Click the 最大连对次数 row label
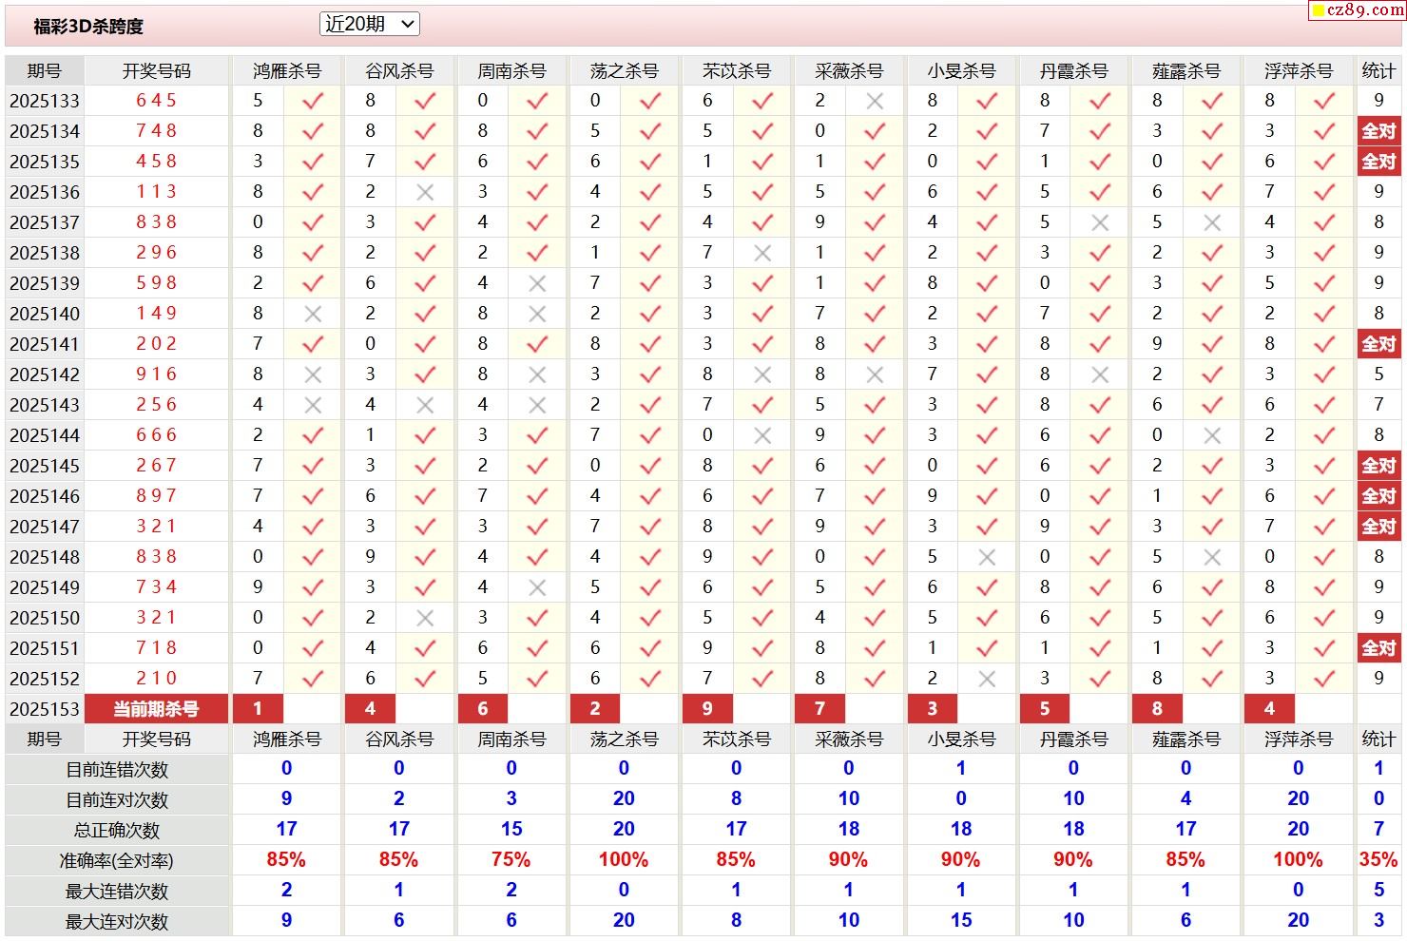The image size is (1407, 941). coord(117,922)
